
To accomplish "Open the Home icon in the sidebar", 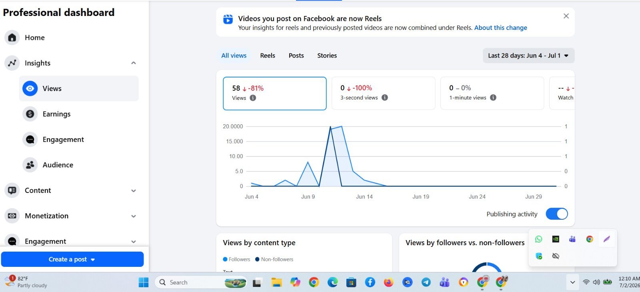I will [x=12, y=38].
